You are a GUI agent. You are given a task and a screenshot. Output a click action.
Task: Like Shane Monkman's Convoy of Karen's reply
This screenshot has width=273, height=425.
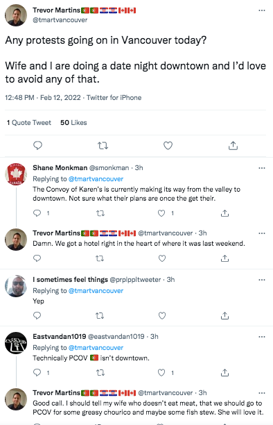click(161, 213)
